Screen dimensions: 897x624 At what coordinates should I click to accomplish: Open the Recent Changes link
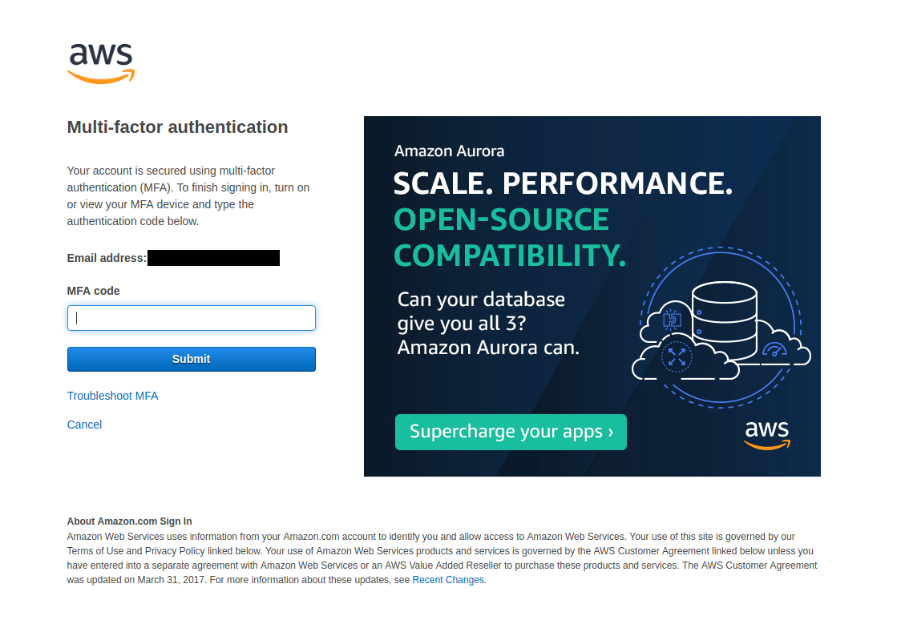click(448, 580)
